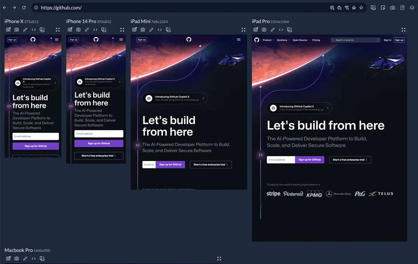Click the clear cache icon in address bar
The image size is (418, 264).
click(339, 8)
